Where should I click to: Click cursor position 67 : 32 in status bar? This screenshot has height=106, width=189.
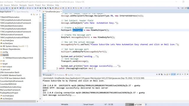coord(109,105)
